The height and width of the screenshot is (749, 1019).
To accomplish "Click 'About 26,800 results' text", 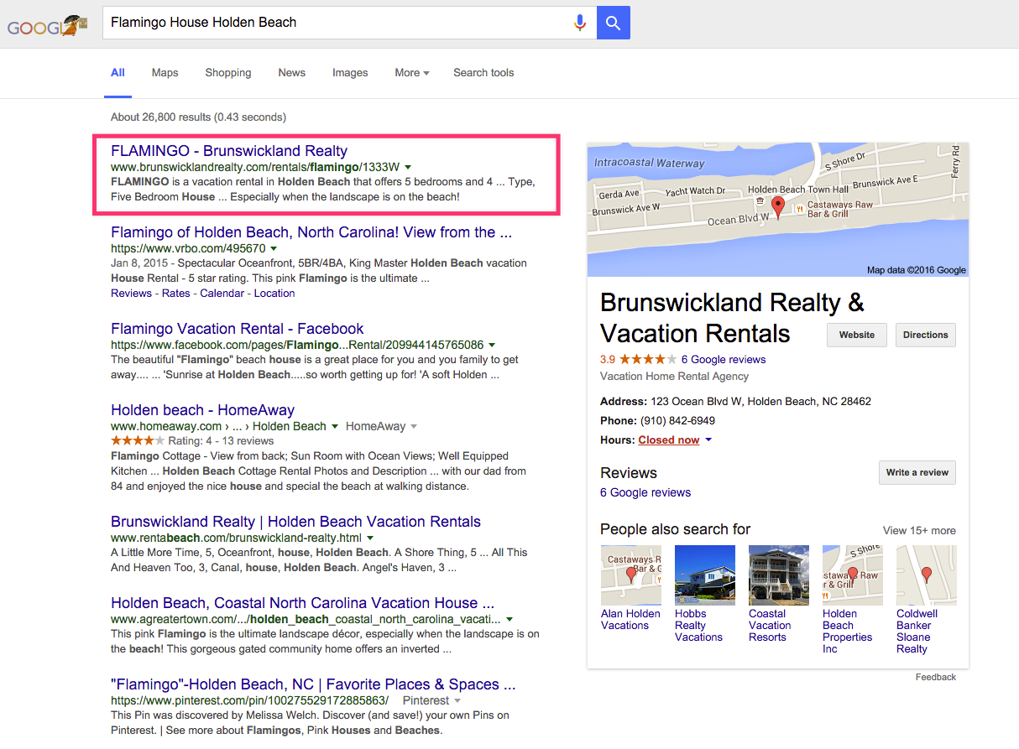I will [198, 117].
